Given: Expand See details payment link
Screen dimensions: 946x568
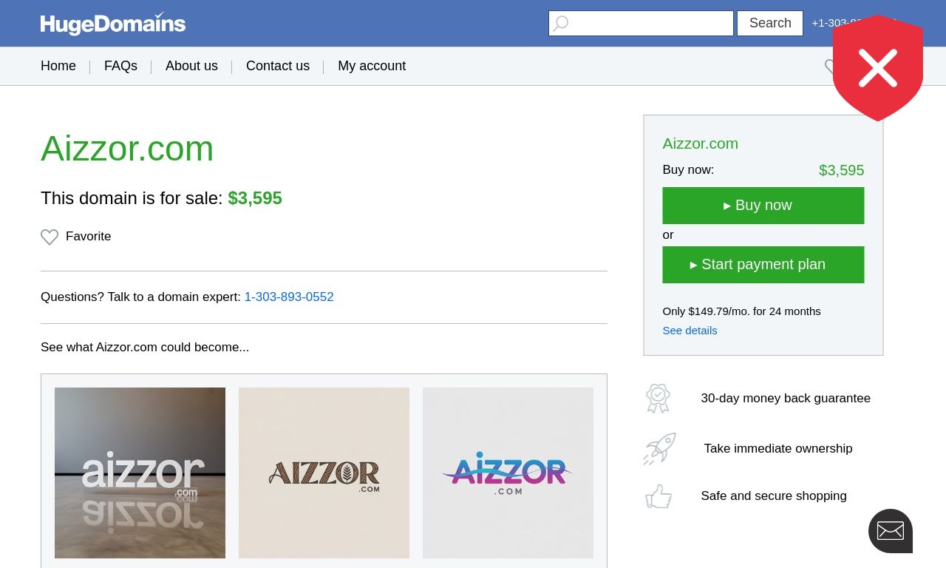Looking at the screenshot, I should pos(690,331).
